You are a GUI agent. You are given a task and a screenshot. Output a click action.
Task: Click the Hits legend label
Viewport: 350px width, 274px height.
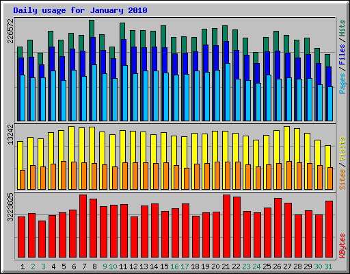342,29
